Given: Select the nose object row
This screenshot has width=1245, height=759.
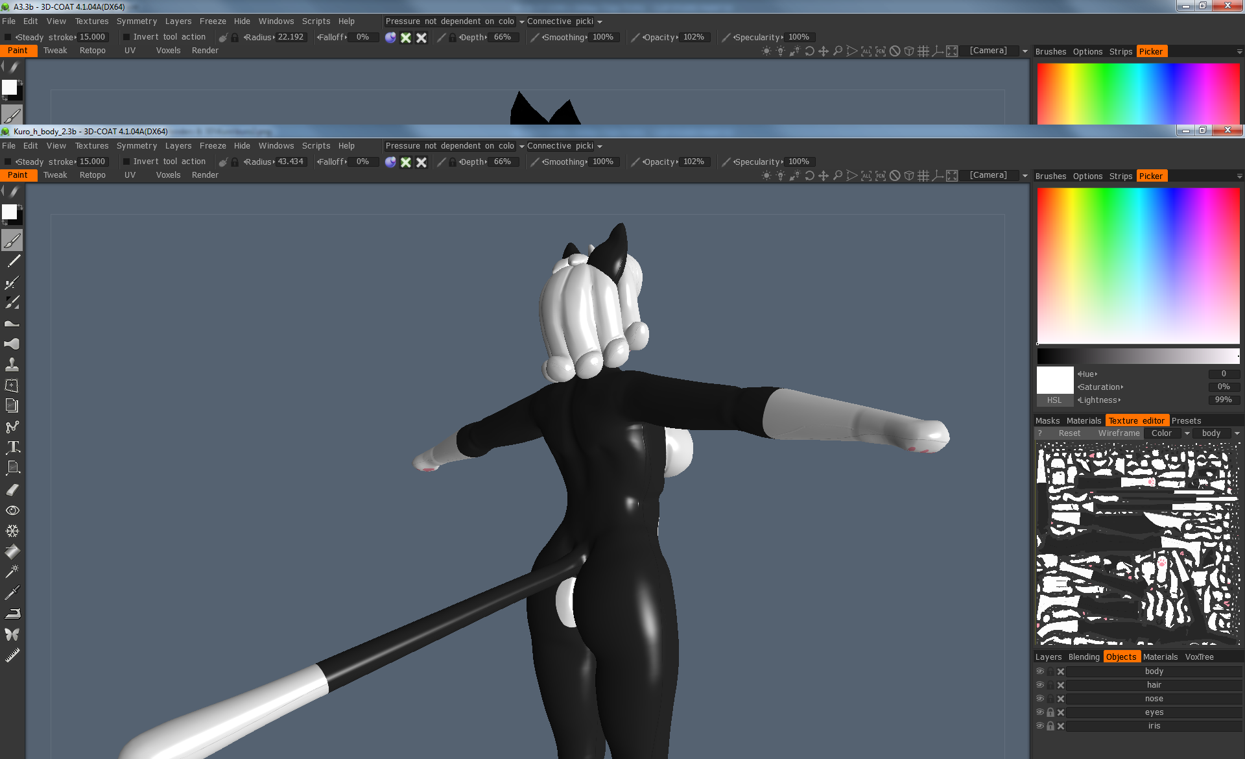Looking at the screenshot, I should [1154, 699].
